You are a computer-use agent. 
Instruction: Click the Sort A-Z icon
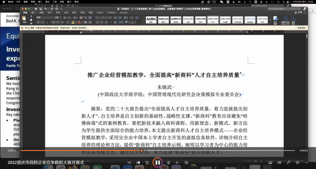[132, 17]
